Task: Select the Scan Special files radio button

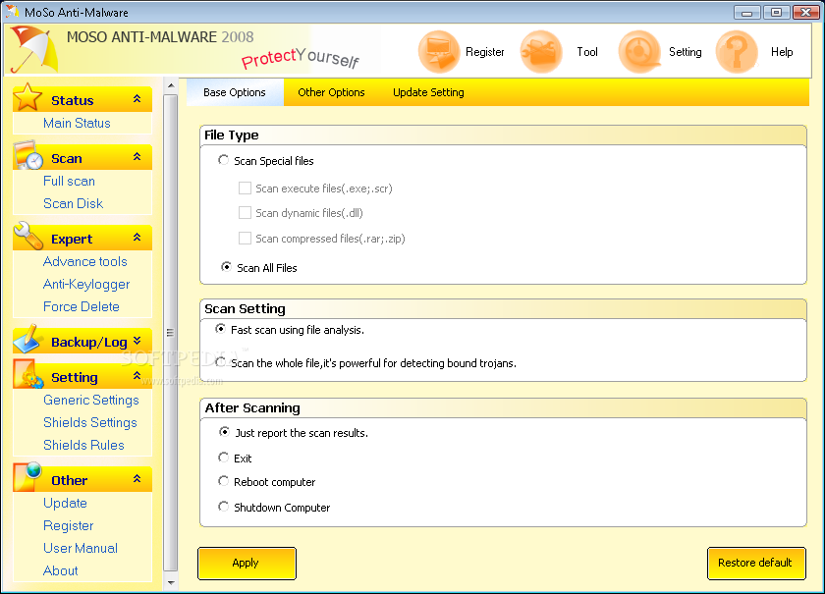Action: point(223,160)
